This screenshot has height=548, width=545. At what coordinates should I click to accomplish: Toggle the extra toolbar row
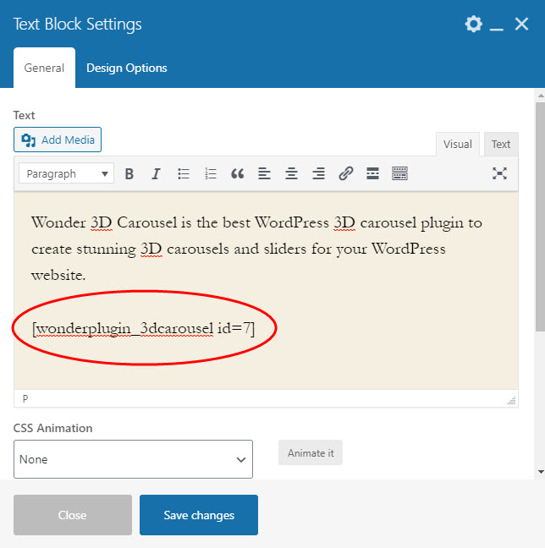(400, 173)
